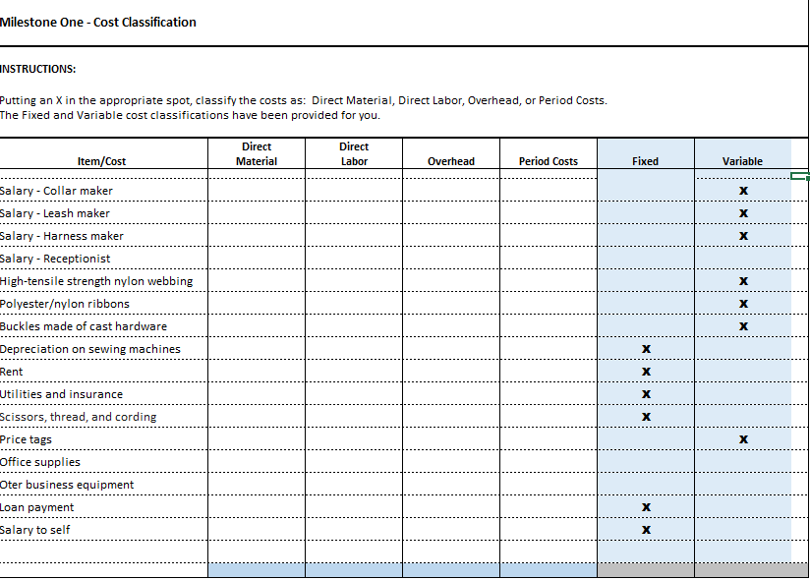810x580 pixels.
Task: Click the Variable X for Collar maker
Action: (x=743, y=191)
